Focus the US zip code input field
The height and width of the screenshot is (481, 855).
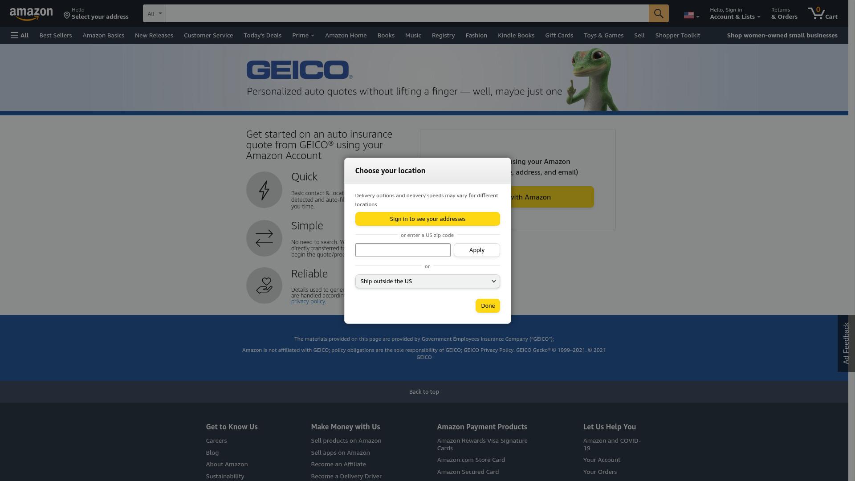coord(403,250)
